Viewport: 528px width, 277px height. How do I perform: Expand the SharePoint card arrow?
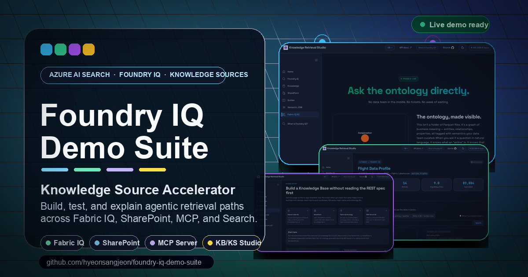pos(334,211)
